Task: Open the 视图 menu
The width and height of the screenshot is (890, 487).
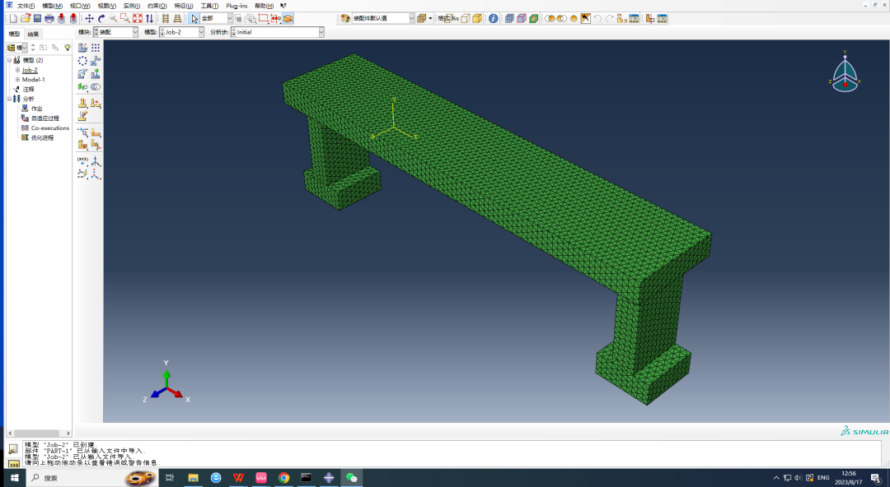Action: (106, 6)
